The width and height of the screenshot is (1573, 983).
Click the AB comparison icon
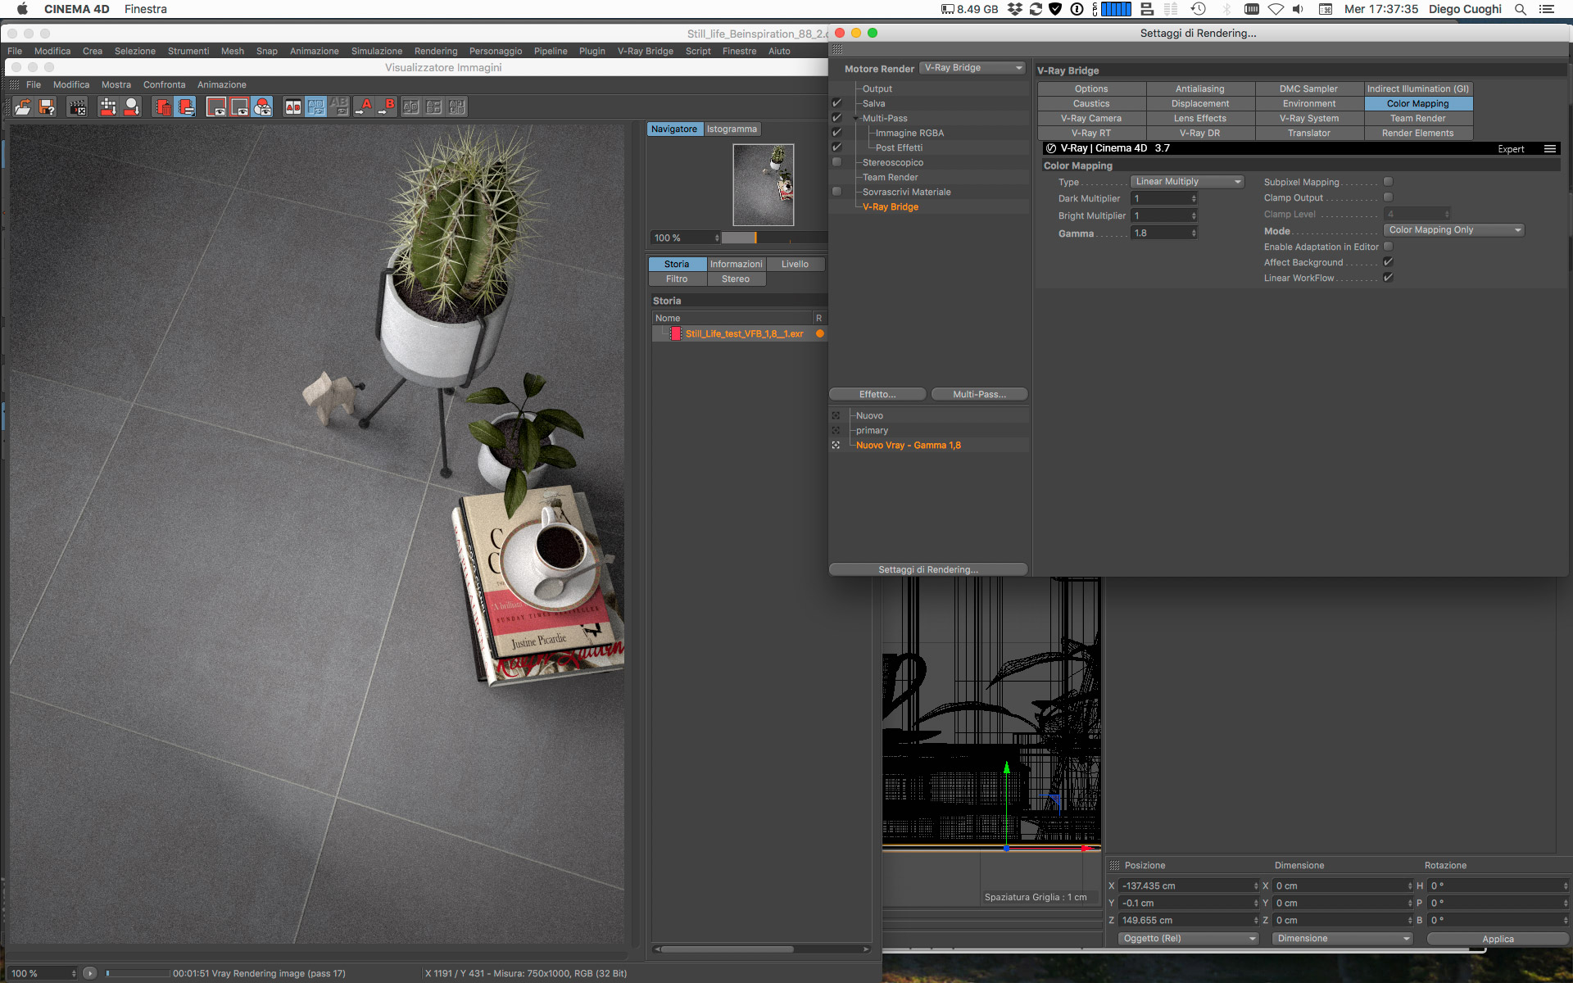pos(292,106)
